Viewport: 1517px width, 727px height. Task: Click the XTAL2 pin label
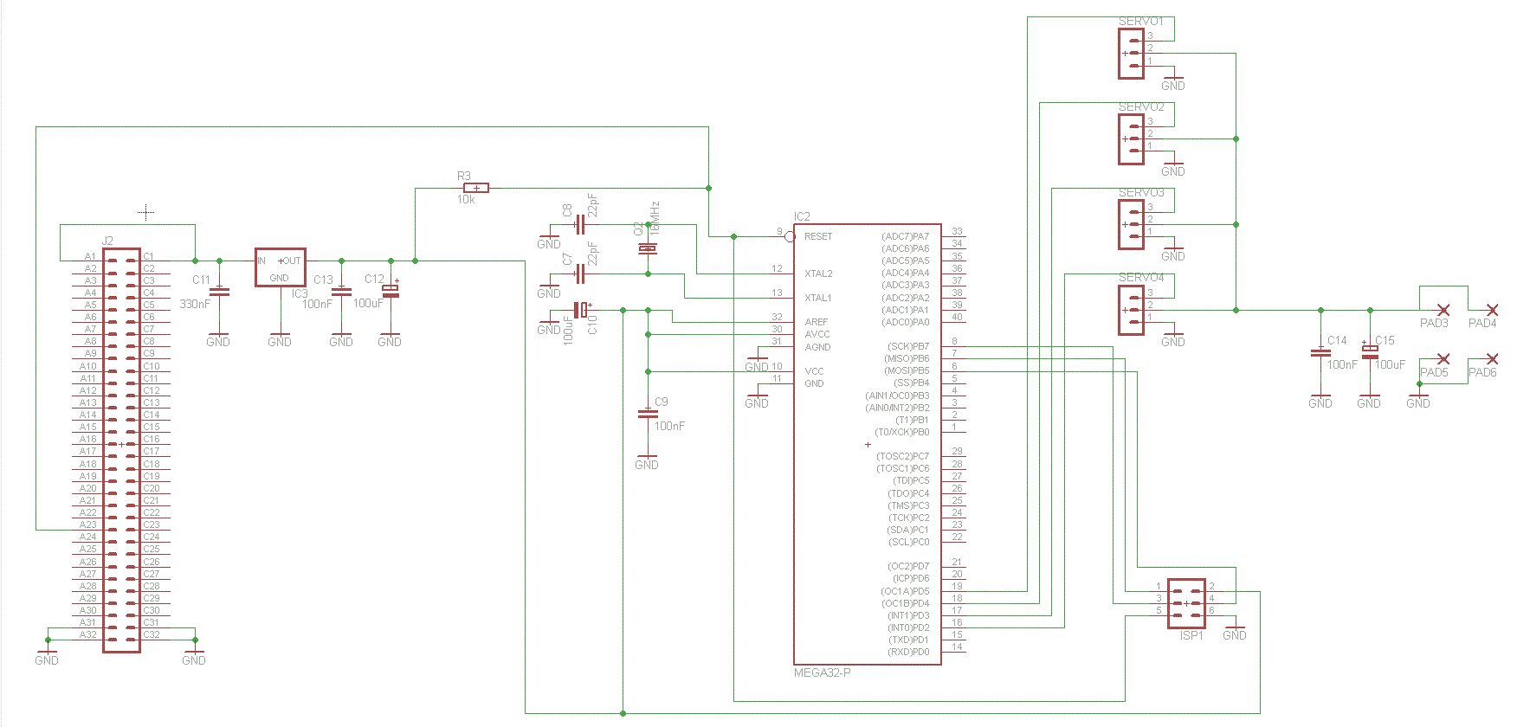[x=818, y=273]
